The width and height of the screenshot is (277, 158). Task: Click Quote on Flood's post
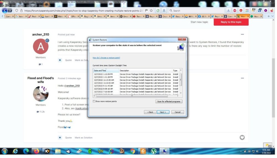[x=68, y=138]
